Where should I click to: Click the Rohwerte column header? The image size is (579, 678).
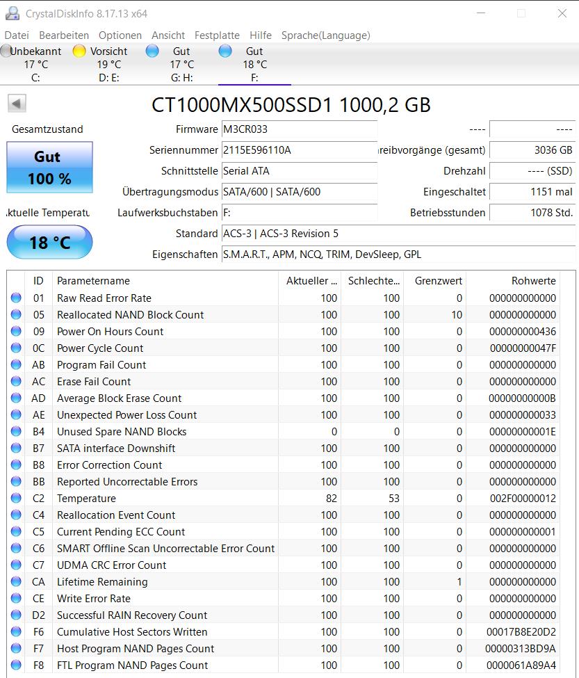(513, 281)
